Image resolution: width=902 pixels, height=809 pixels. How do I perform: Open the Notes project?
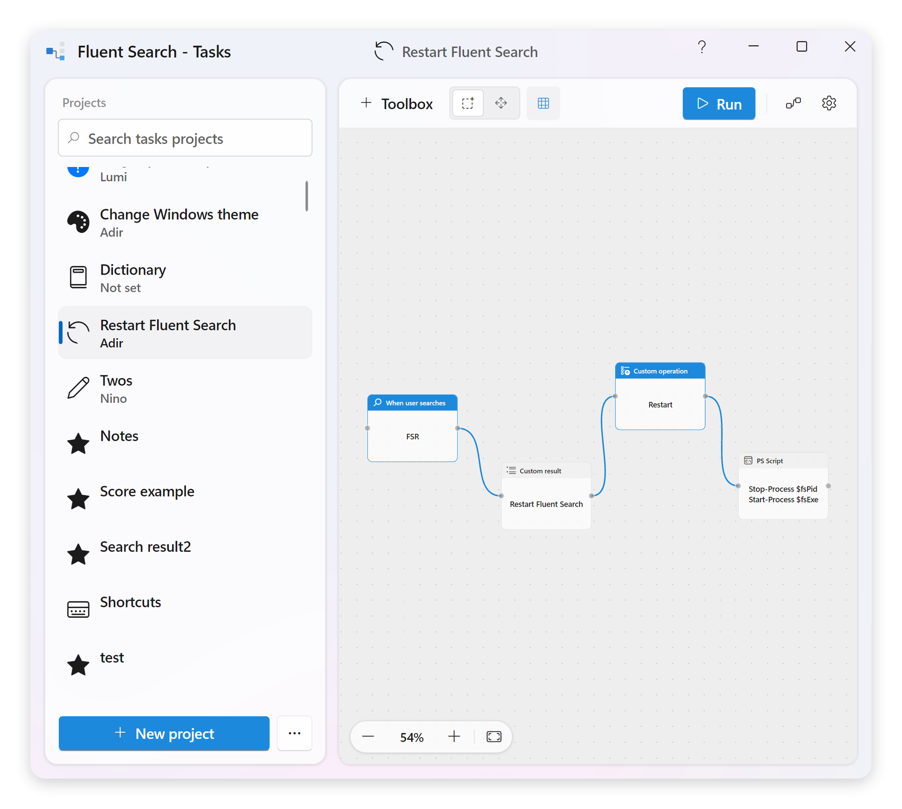point(185,444)
